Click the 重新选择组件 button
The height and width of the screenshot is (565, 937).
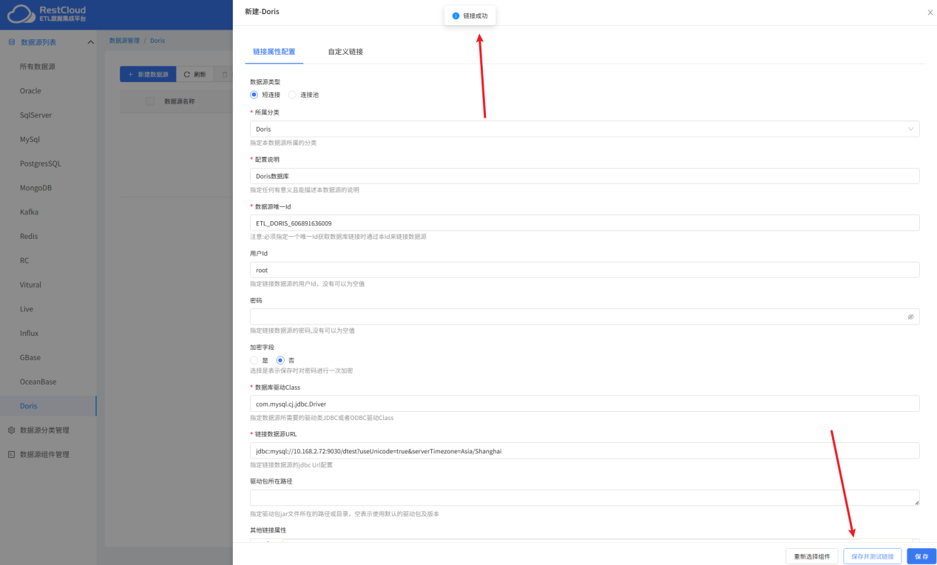coord(812,556)
